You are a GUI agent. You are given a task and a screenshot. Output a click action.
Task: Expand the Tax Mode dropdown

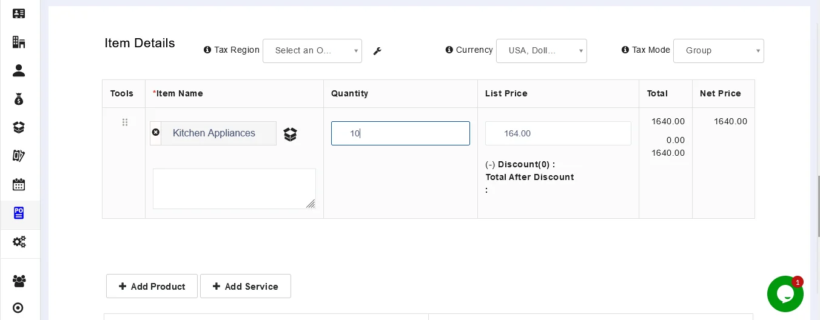click(718, 51)
